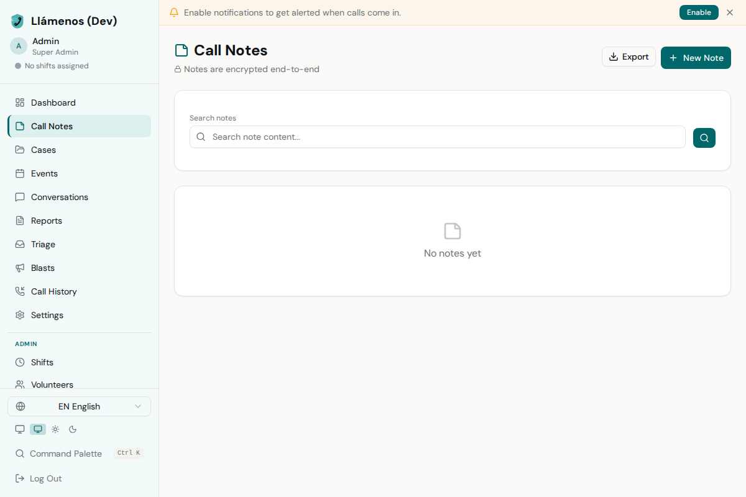
Task: Expand the EN English language dropdown
Action: point(79,406)
